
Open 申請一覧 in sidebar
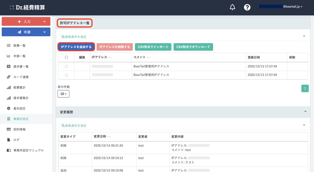tap(19, 56)
